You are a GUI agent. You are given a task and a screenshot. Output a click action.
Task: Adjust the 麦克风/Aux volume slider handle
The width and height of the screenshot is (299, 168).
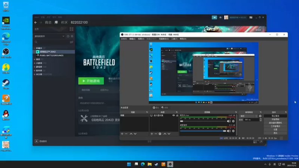pyautogui.click(x=182, y=121)
